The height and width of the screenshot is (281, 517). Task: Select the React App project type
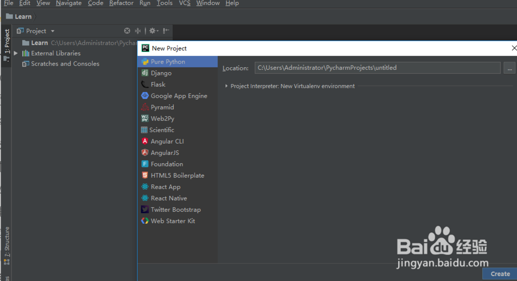click(177, 187)
